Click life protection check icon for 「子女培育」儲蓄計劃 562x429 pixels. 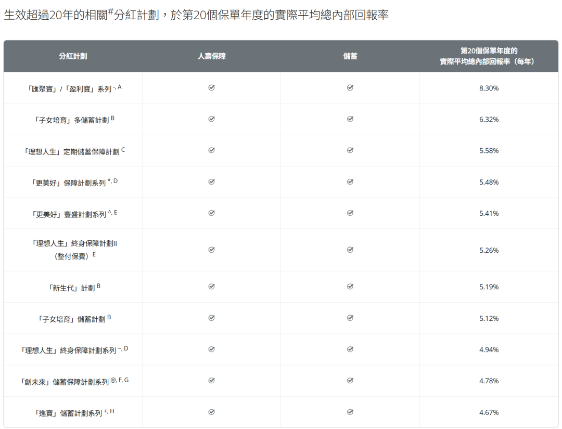click(x=211, y=318)
